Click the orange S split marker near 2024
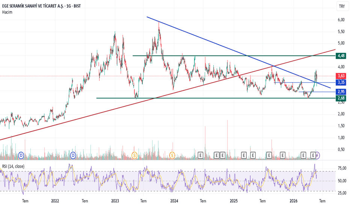The width and height of the screenshot is (350, 206). [172, 155]
